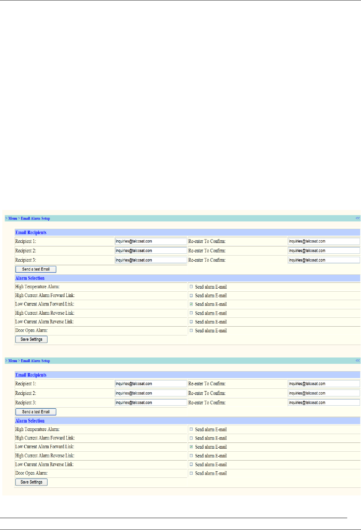Image resolution: width=361 pixels, height=530 pixels.
Task: Click the Email Recipients heading in the second panel
Action: pyautogui.click(x=31, y=375)
